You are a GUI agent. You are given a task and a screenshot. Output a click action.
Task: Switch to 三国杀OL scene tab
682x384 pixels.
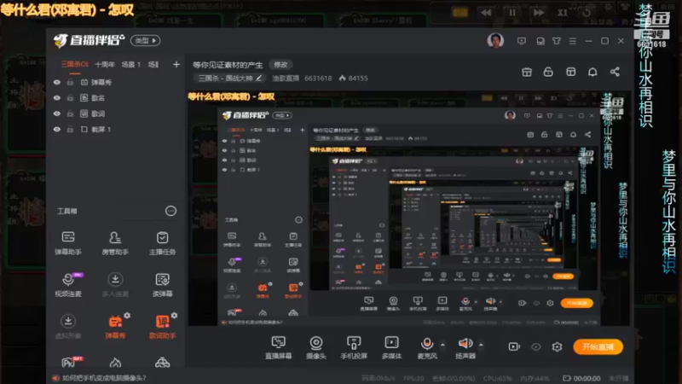pos(74,65)
